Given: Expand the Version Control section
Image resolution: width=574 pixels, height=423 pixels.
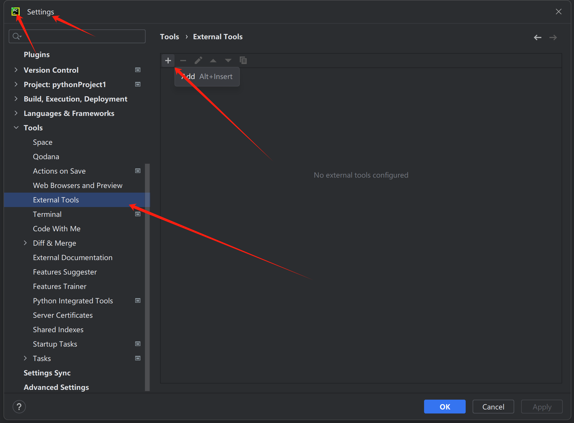Looking at the screenshot, I should 16,70.
